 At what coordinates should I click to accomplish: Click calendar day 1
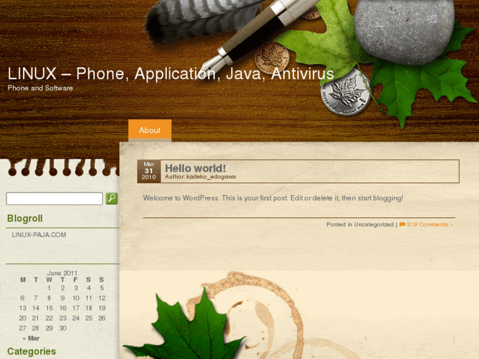(x=49, y=288)
